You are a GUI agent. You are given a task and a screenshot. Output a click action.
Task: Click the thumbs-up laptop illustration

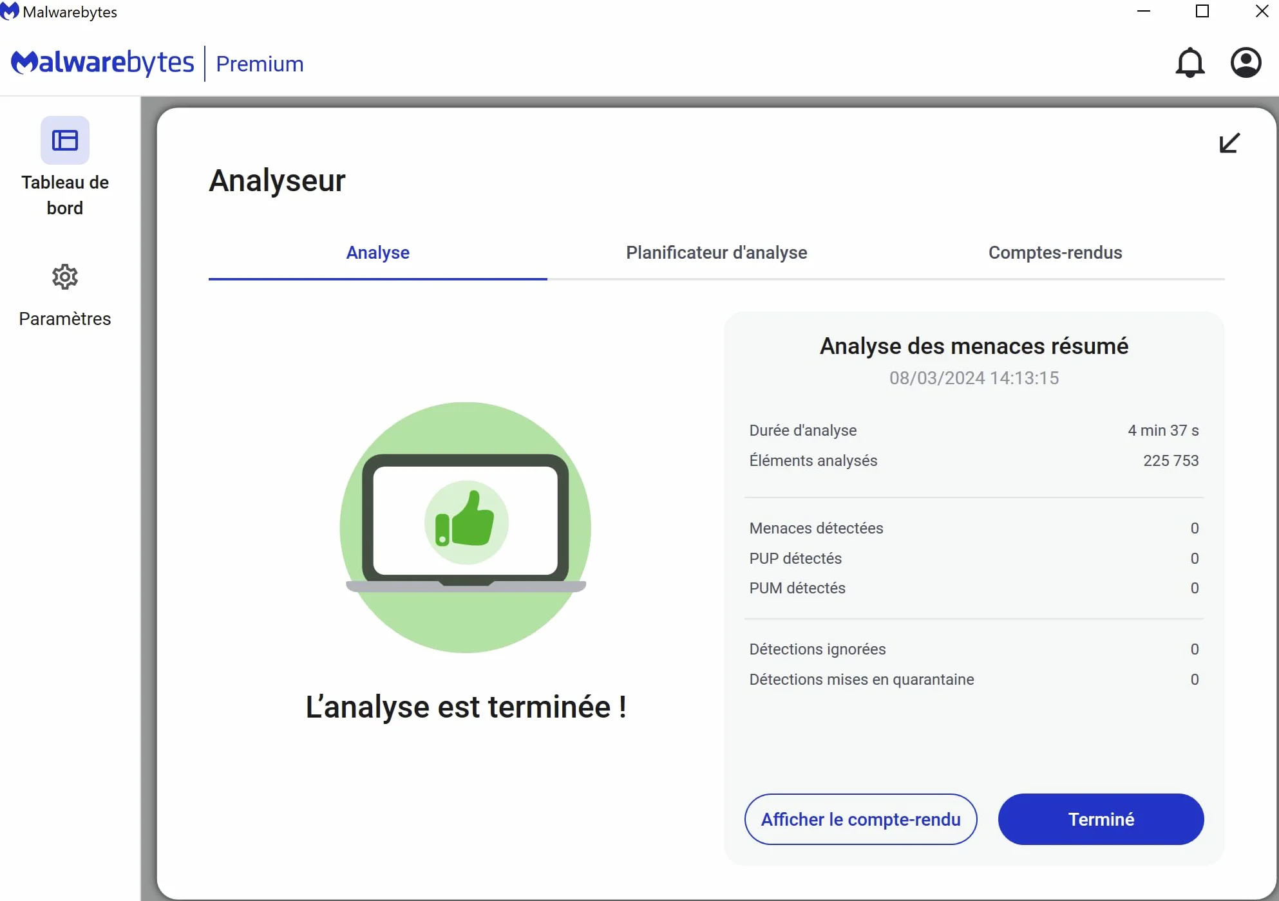466,527
